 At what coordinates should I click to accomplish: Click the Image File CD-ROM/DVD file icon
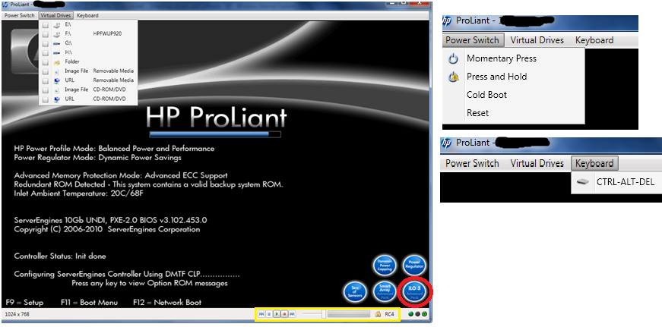[57, 90]
